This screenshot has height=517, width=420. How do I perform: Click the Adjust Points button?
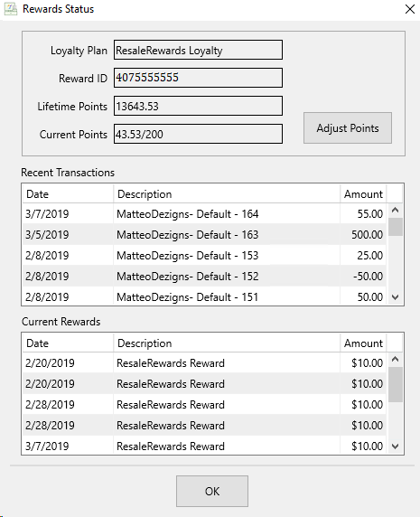click(x=348, y=128)
